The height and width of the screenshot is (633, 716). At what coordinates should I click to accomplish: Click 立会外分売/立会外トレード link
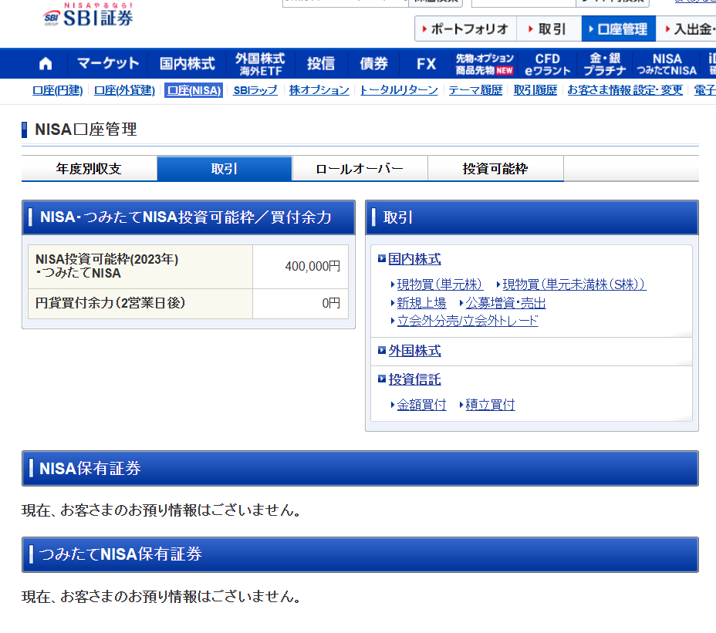pyautogui.click(x=467, y=321)
